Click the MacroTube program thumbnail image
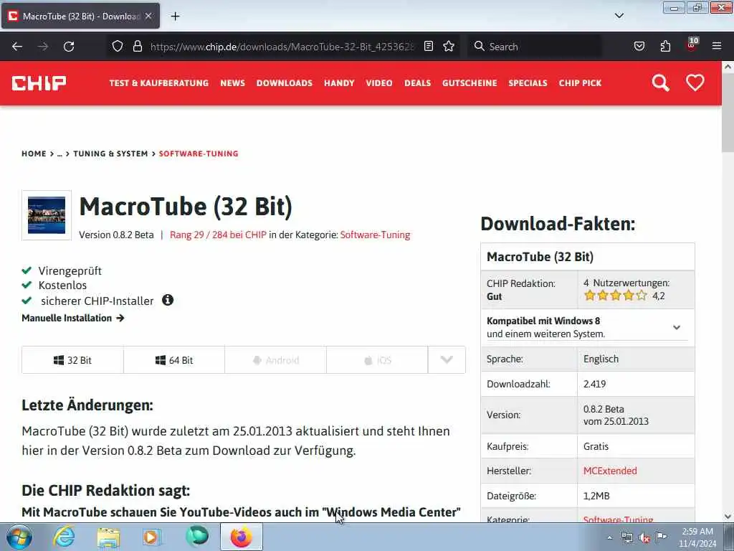The width and height of the screenshot is (734, 551). 47,215
